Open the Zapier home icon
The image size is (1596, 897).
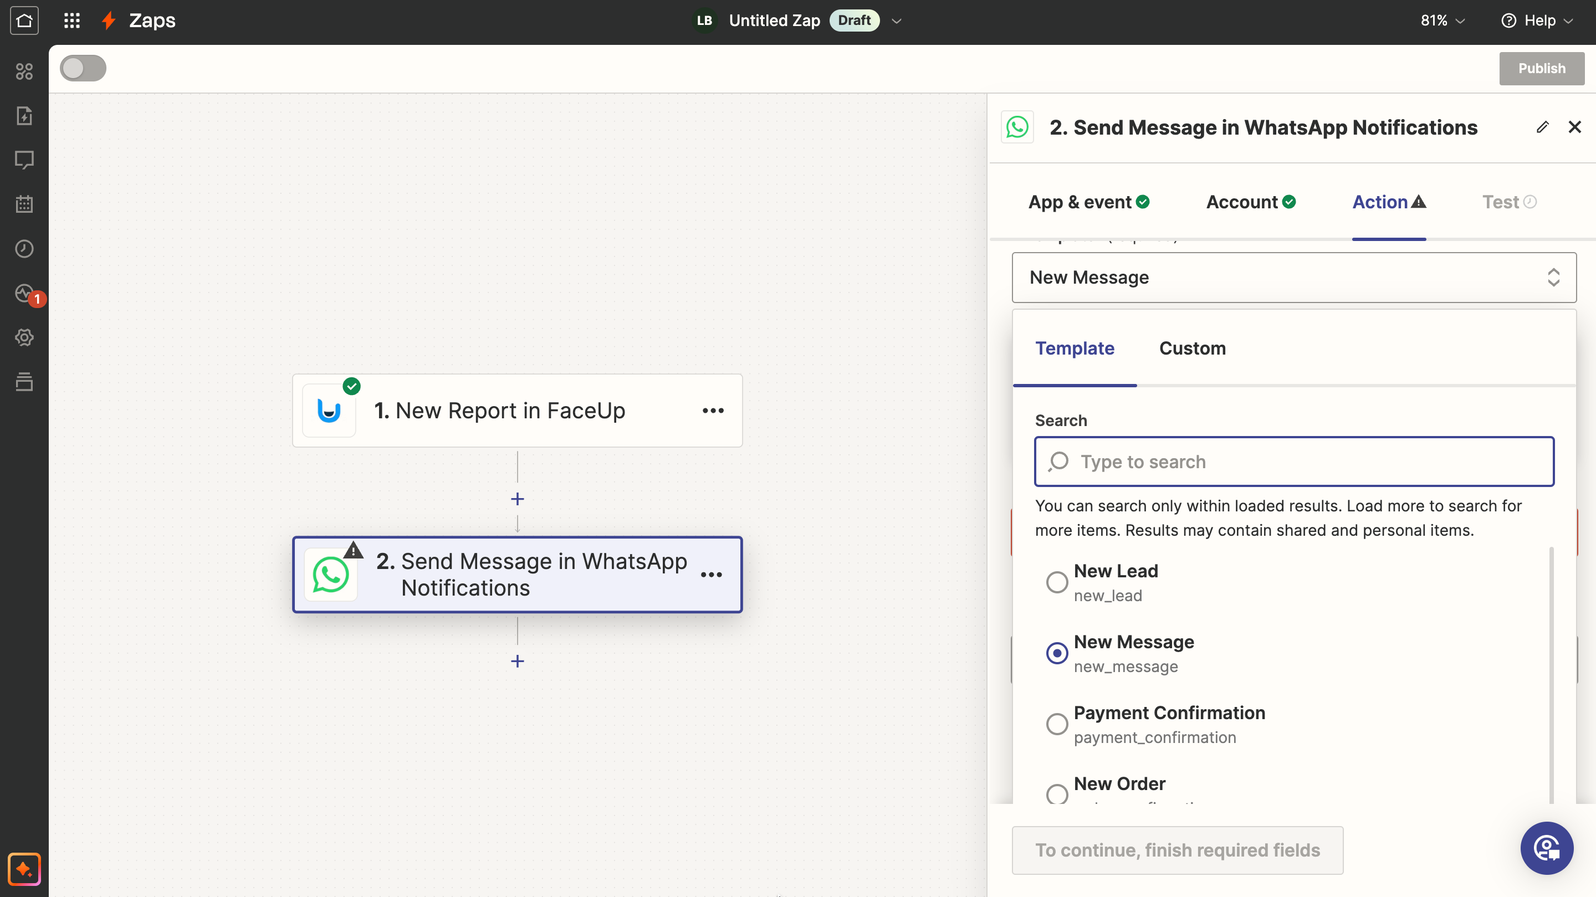pyautogui.click(x=24, y=20)
